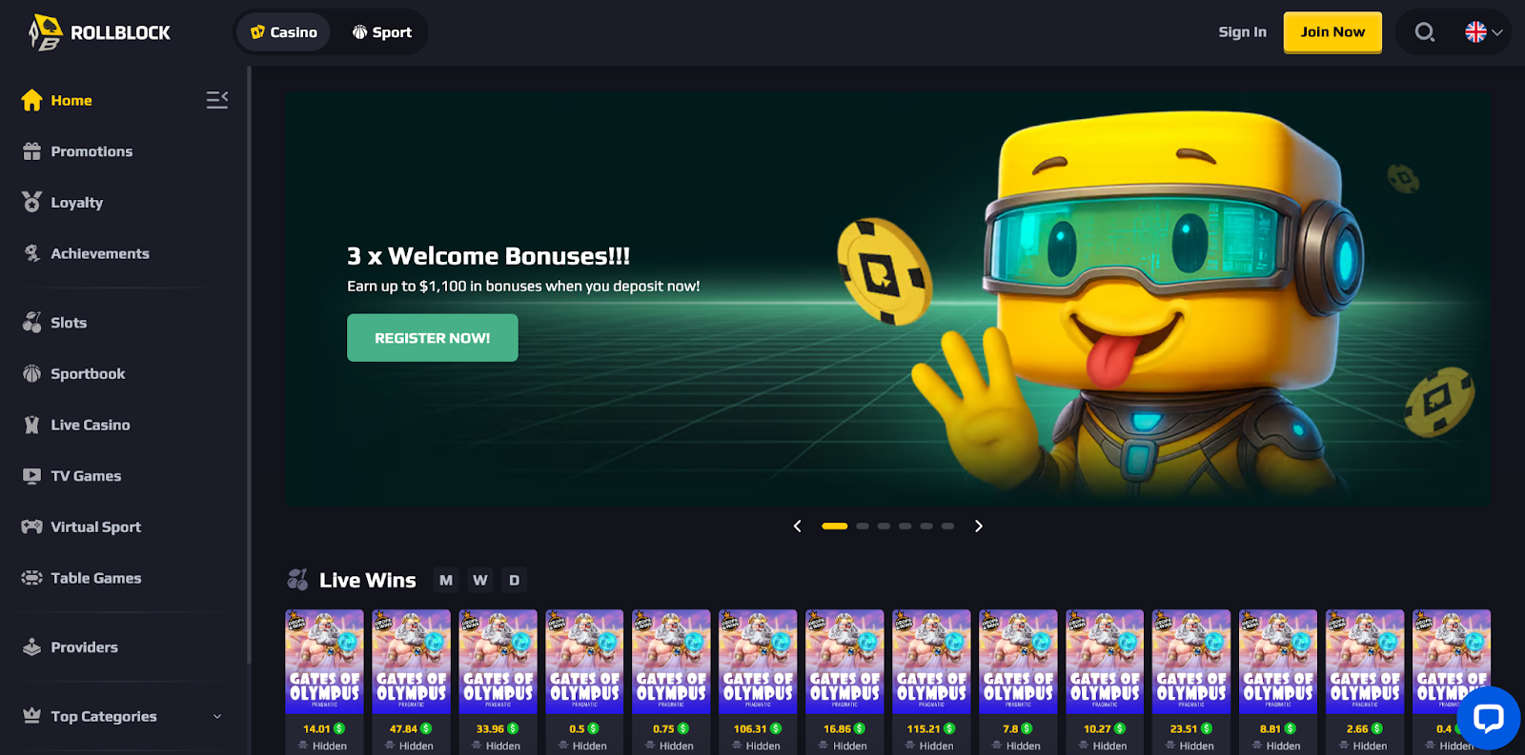This screenshot has height=755, width=1525.
Task: Switch to the Casino tab
Action: 283,32
